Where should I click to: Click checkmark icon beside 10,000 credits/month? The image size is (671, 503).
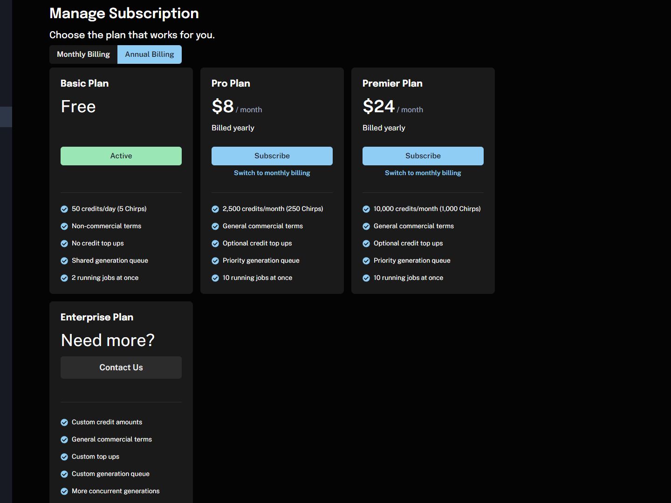[x=366, y=209]
